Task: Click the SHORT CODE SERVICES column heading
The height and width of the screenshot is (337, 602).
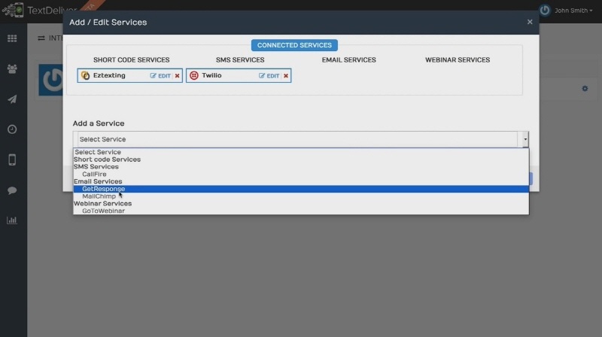Action: [x=131, y=60]
